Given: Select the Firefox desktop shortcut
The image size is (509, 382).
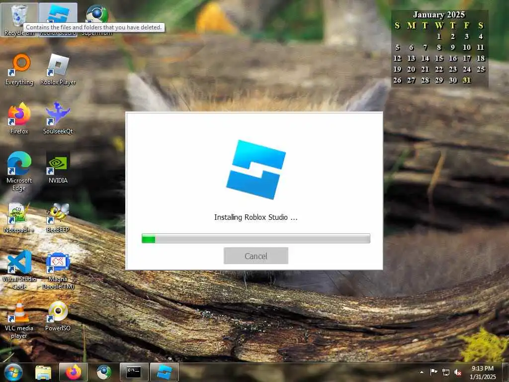Looking at the screenshot, I should (19, 118).
